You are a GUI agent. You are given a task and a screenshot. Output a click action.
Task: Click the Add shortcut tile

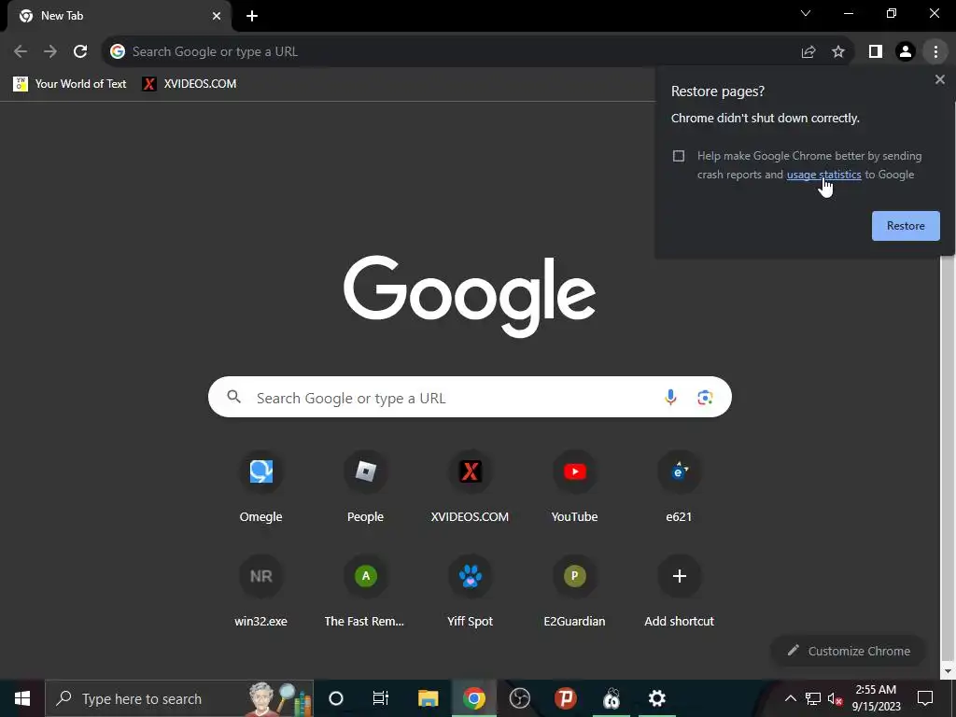coord(679,592)
